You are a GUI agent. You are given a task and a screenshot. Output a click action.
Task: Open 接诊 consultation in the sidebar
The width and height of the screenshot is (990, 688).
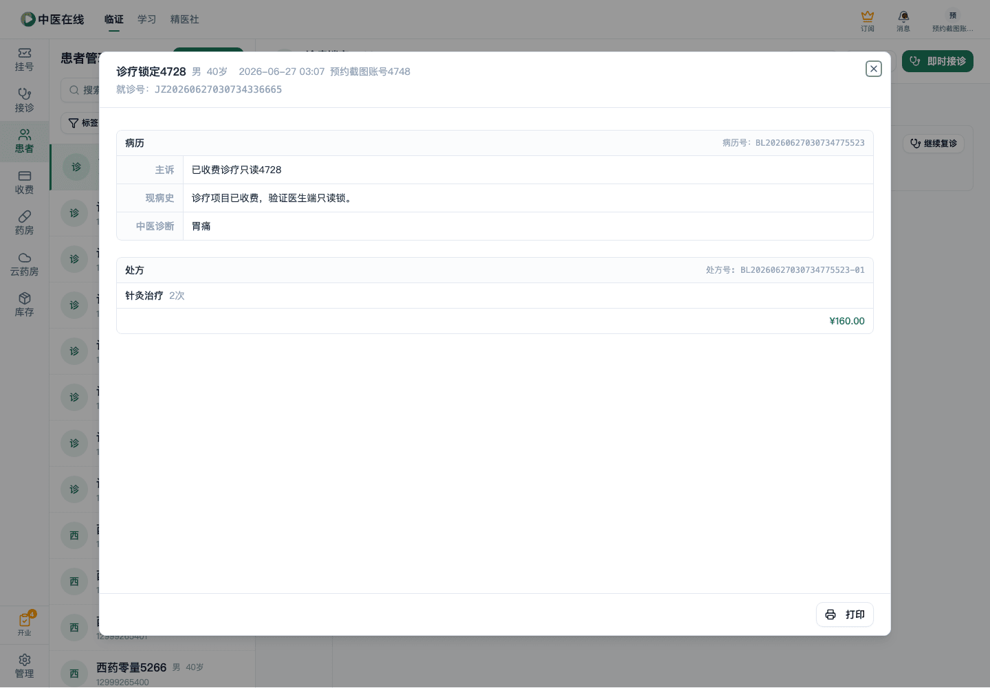pyautogui.click(x=25, y=100)
